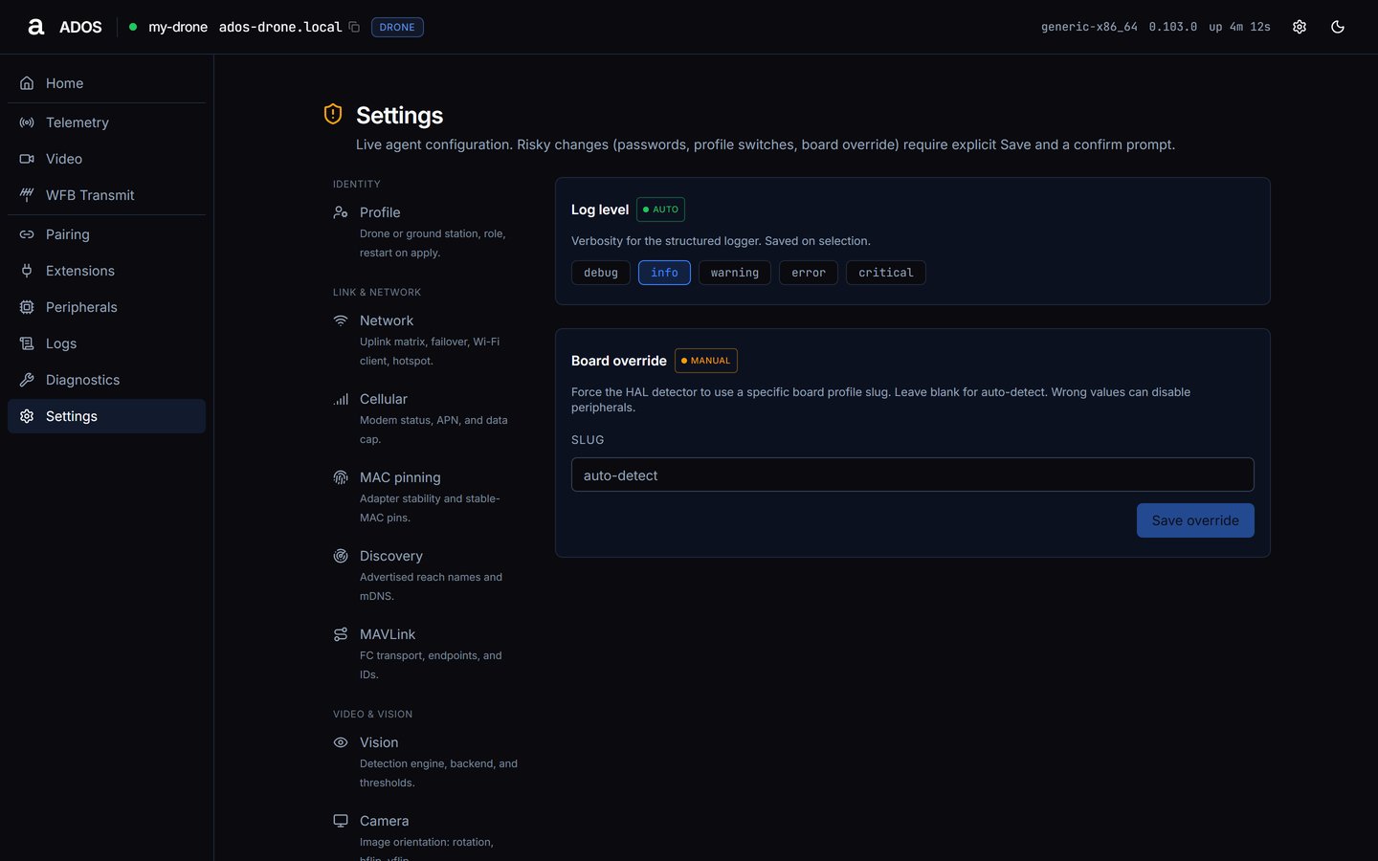
Task: Toggle dark mode moon icon
Action: [1338, 27]
